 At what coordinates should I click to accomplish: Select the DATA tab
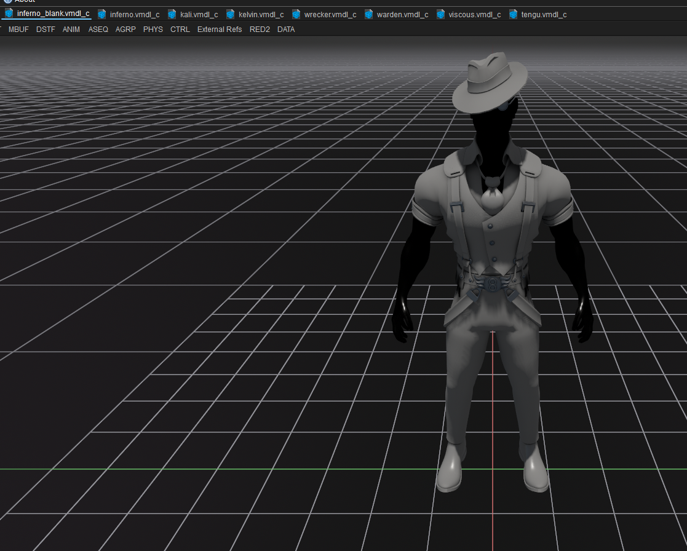coord(286,30)
